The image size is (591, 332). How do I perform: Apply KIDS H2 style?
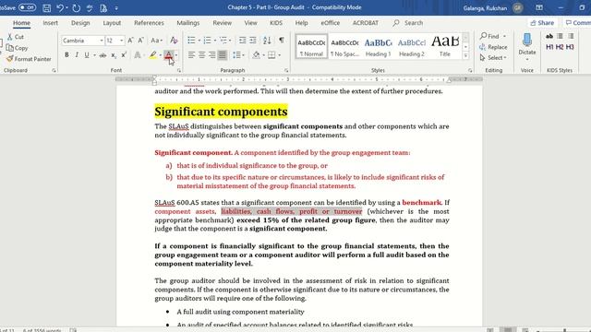(560, 47)
